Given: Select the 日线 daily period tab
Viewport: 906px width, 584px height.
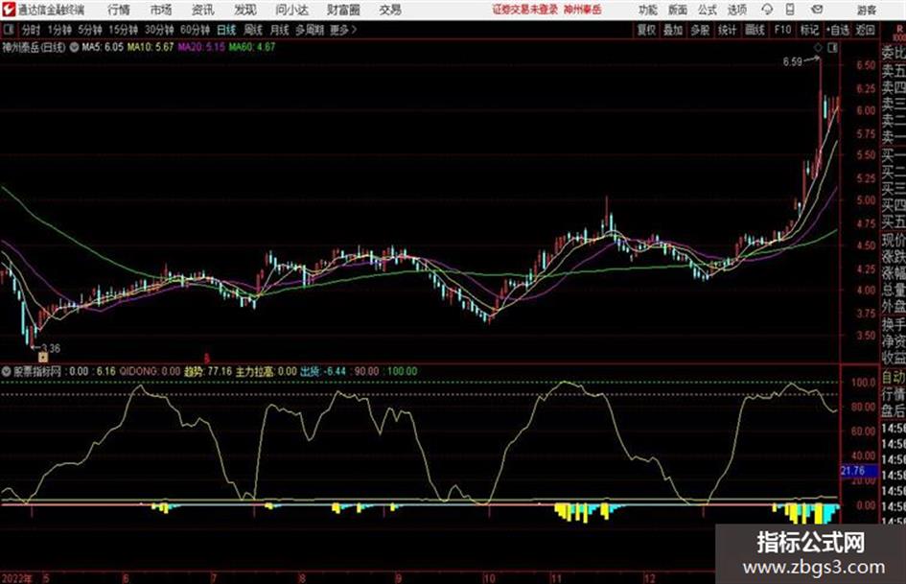Looking at the screenshot, I should 226,30.
